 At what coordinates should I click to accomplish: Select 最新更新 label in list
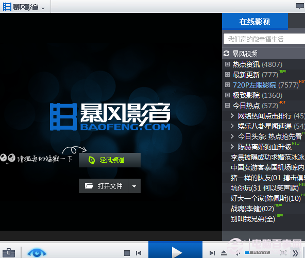(246, 75)
